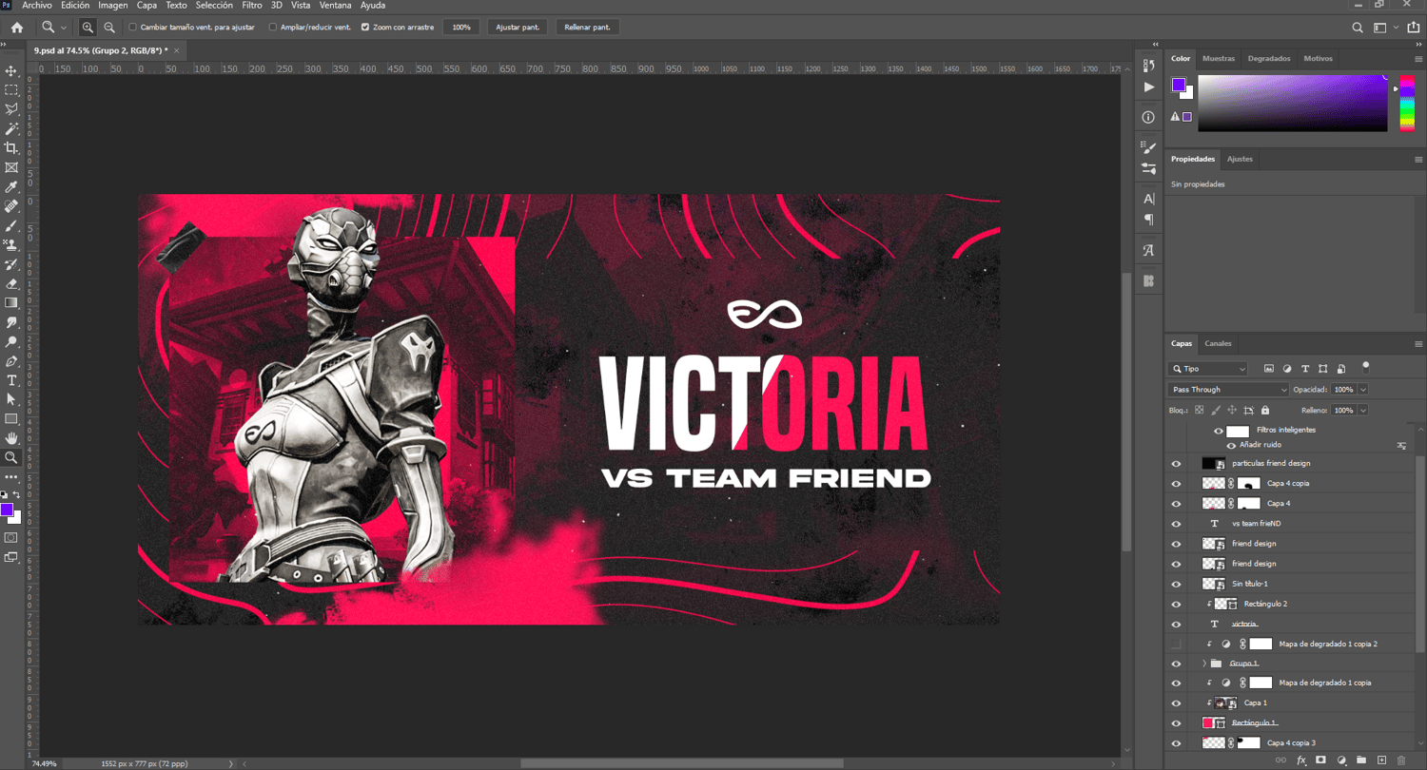Click the Home icon in options bar
This screenshot has width=1427, height=770.
16,28
